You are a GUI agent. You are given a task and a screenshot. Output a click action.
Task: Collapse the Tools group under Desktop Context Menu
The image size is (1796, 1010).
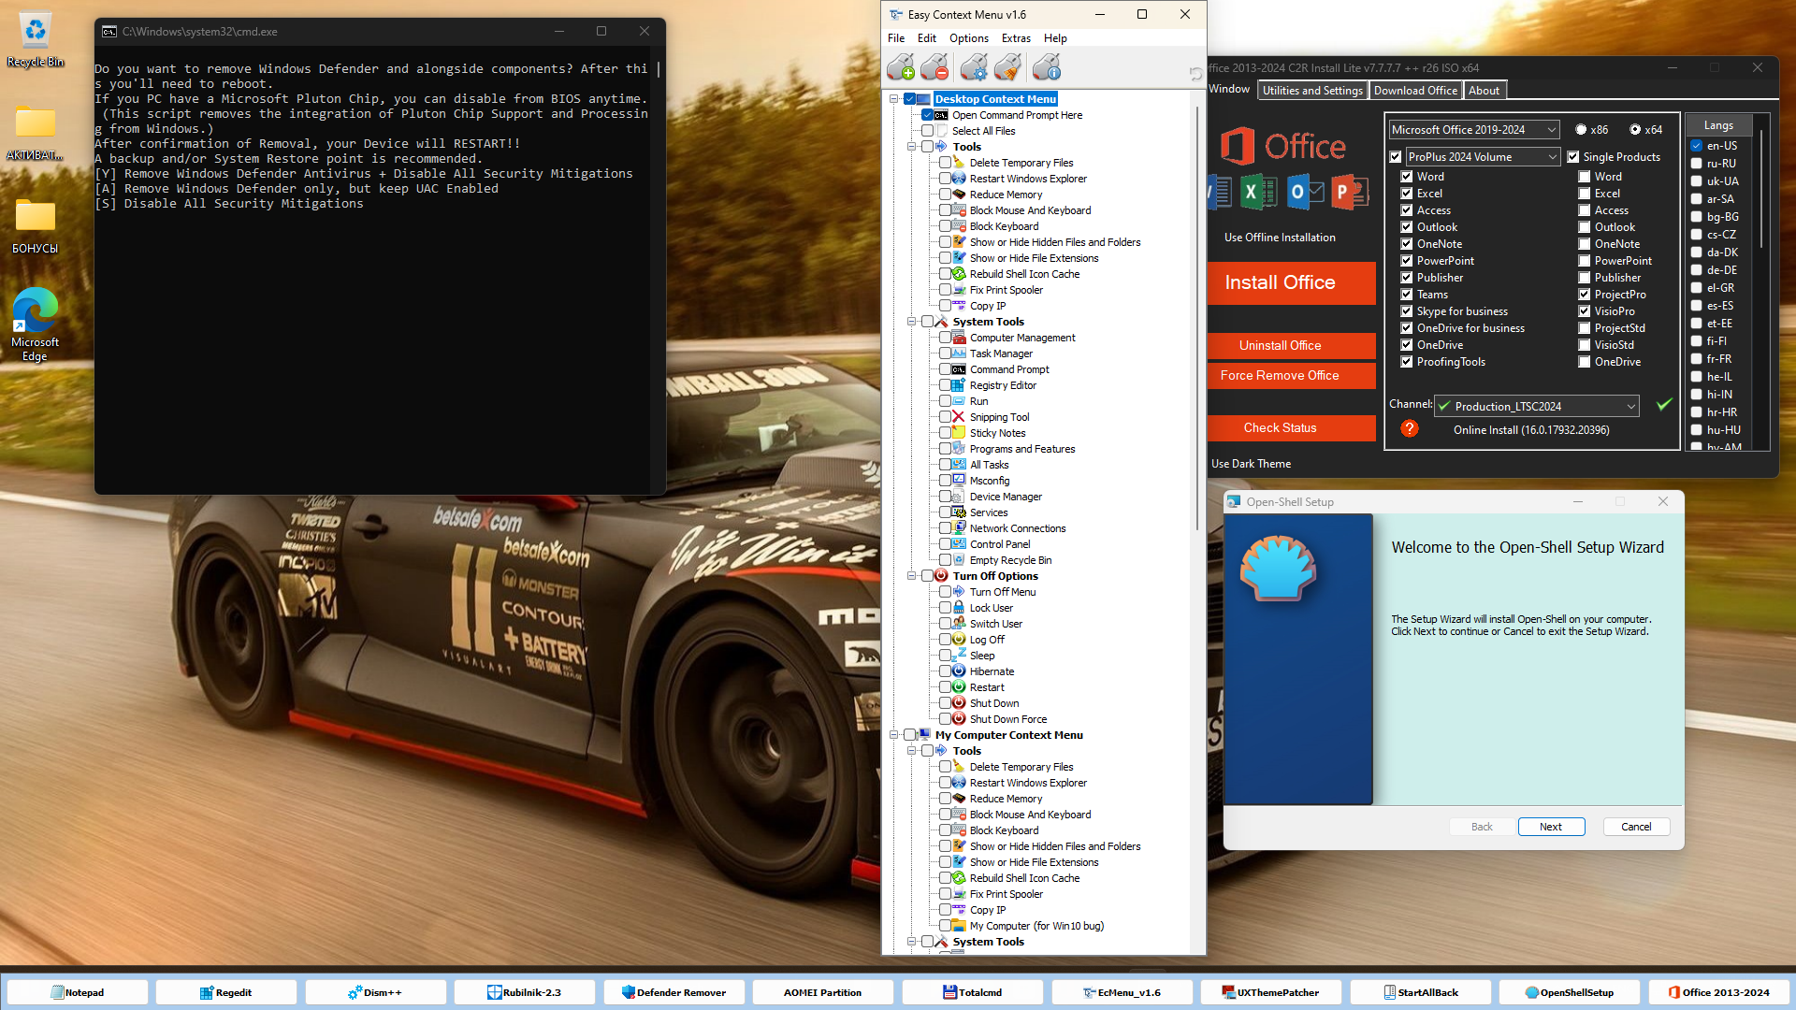click(x=911, y=147)
